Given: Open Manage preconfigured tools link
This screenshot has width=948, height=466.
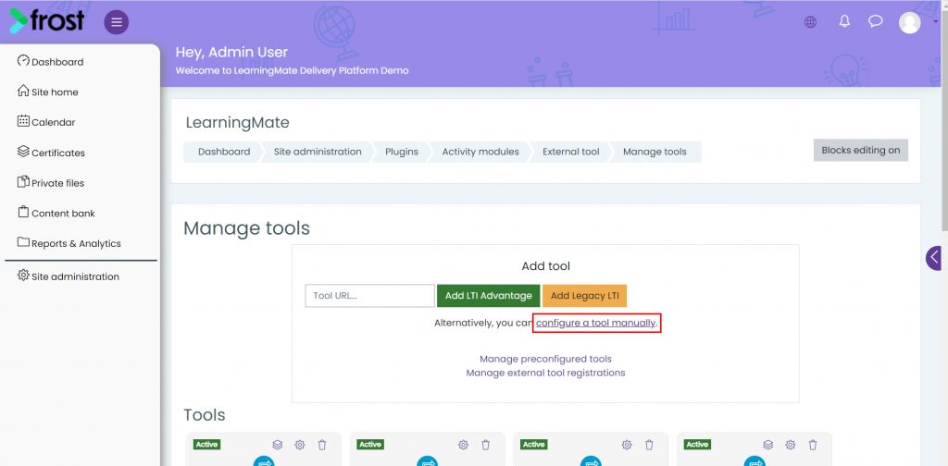Looking at the screenshot, I should pyautogui.click(x=545, y=359).
